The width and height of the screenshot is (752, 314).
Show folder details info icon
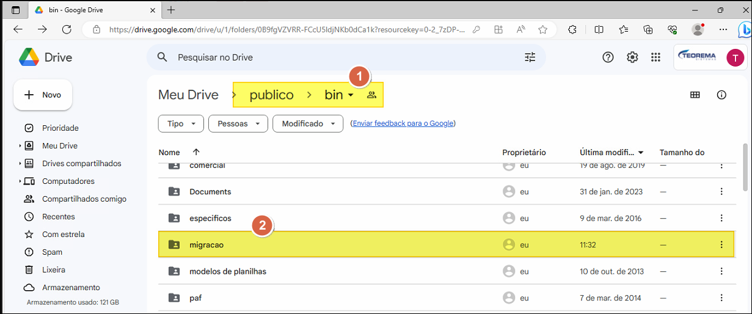(x=721, y=95)
